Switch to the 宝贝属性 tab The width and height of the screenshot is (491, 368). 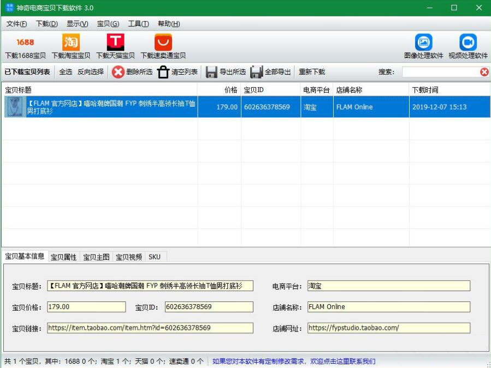coord(64,257)
